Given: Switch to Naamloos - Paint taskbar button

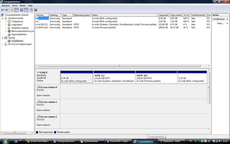Looking at the screenshot, I should click(x=171, y=141).
